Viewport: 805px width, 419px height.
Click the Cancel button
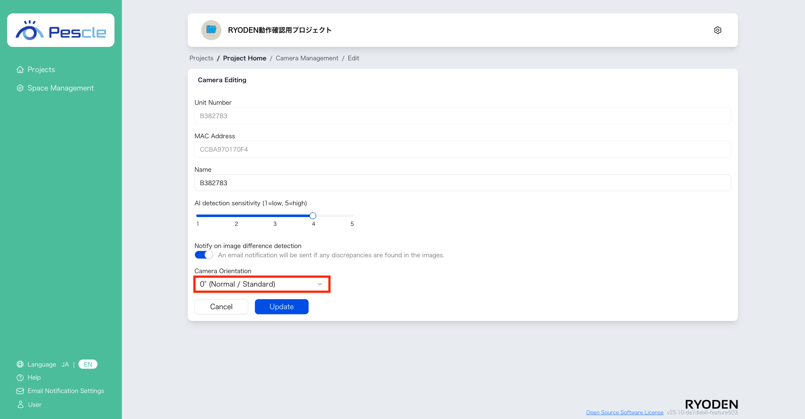pos(221,307)
